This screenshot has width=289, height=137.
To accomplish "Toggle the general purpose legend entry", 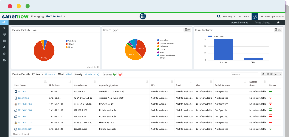I will tap(165, 43).
